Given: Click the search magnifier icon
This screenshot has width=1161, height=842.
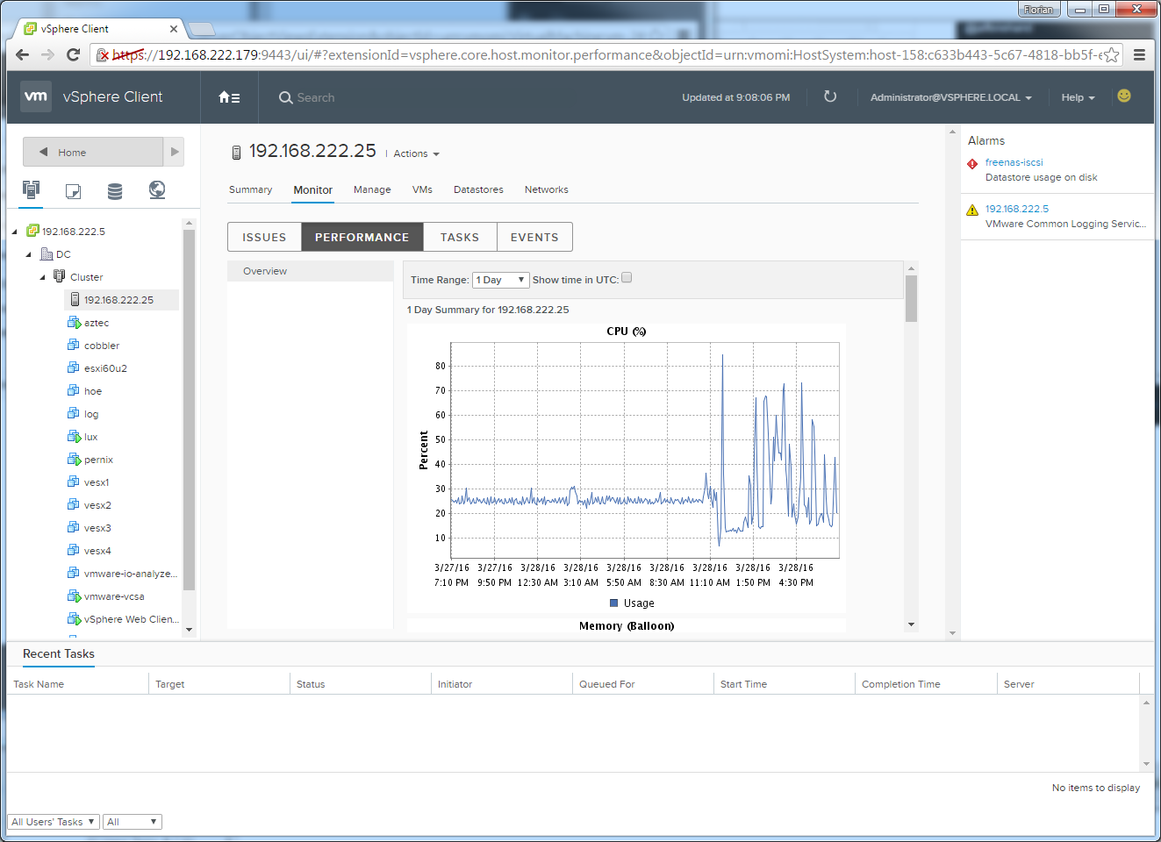Looking at the screenshot, I should 285,97.
